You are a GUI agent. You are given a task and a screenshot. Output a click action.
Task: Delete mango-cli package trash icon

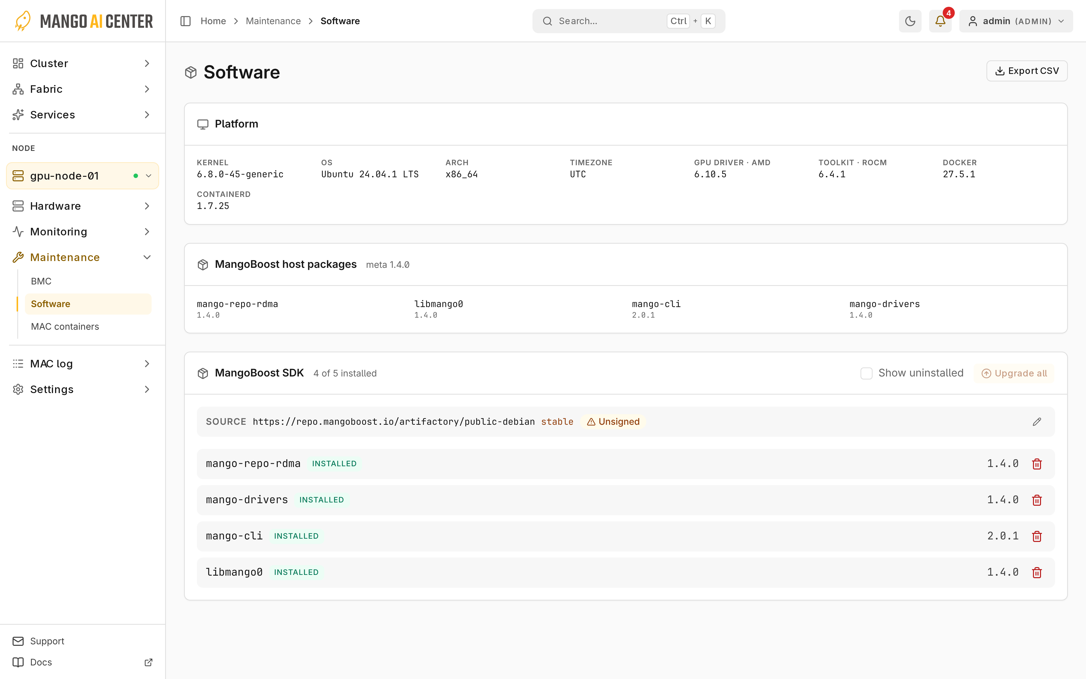[1037, 536]
